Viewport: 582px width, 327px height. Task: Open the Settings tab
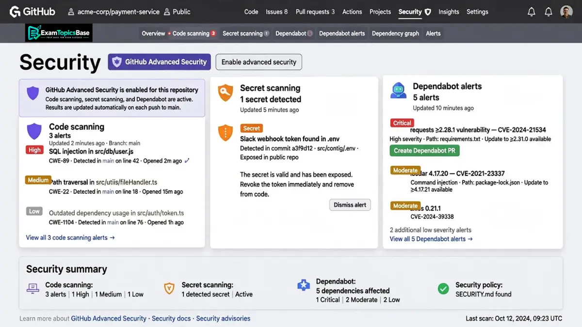click(x=477, y=12)
